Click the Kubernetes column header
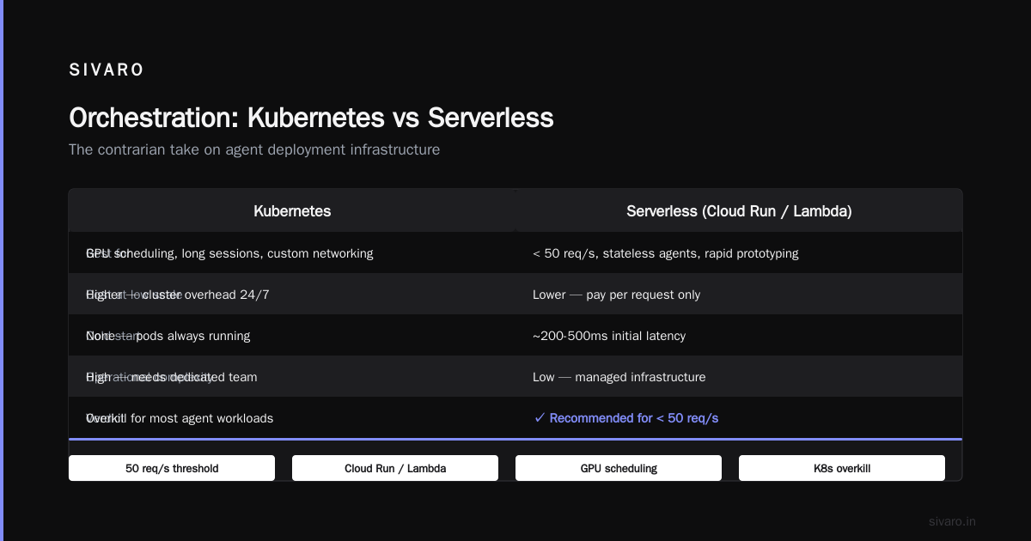 point(292,210)
